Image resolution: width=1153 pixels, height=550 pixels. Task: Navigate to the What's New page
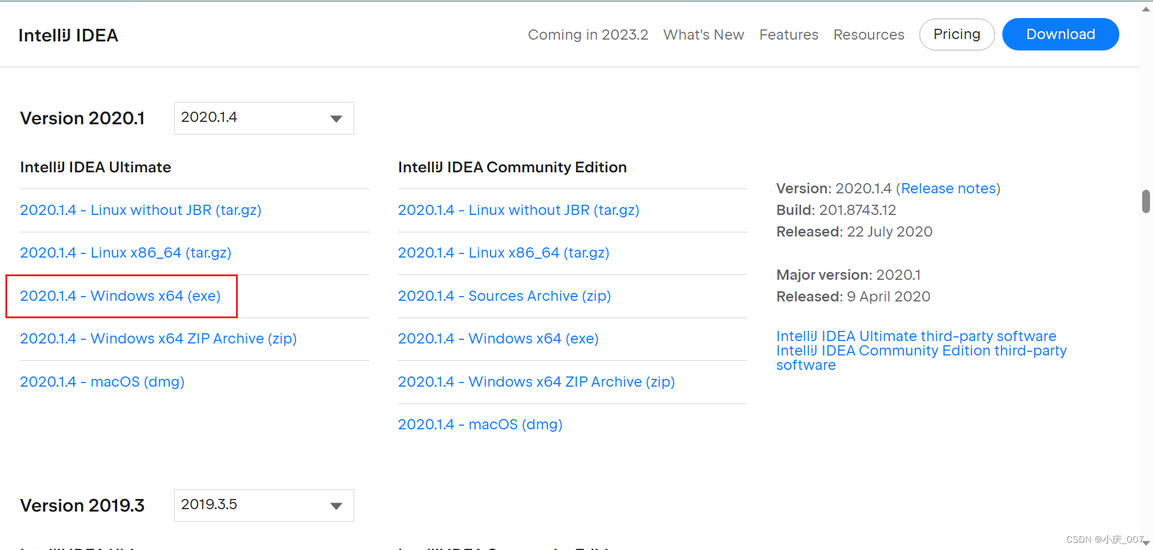[703, 34]
